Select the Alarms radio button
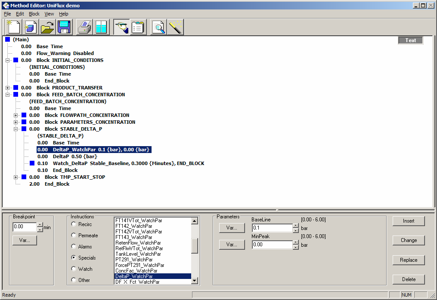Screen dimensions: 437x300 (74, 246)
